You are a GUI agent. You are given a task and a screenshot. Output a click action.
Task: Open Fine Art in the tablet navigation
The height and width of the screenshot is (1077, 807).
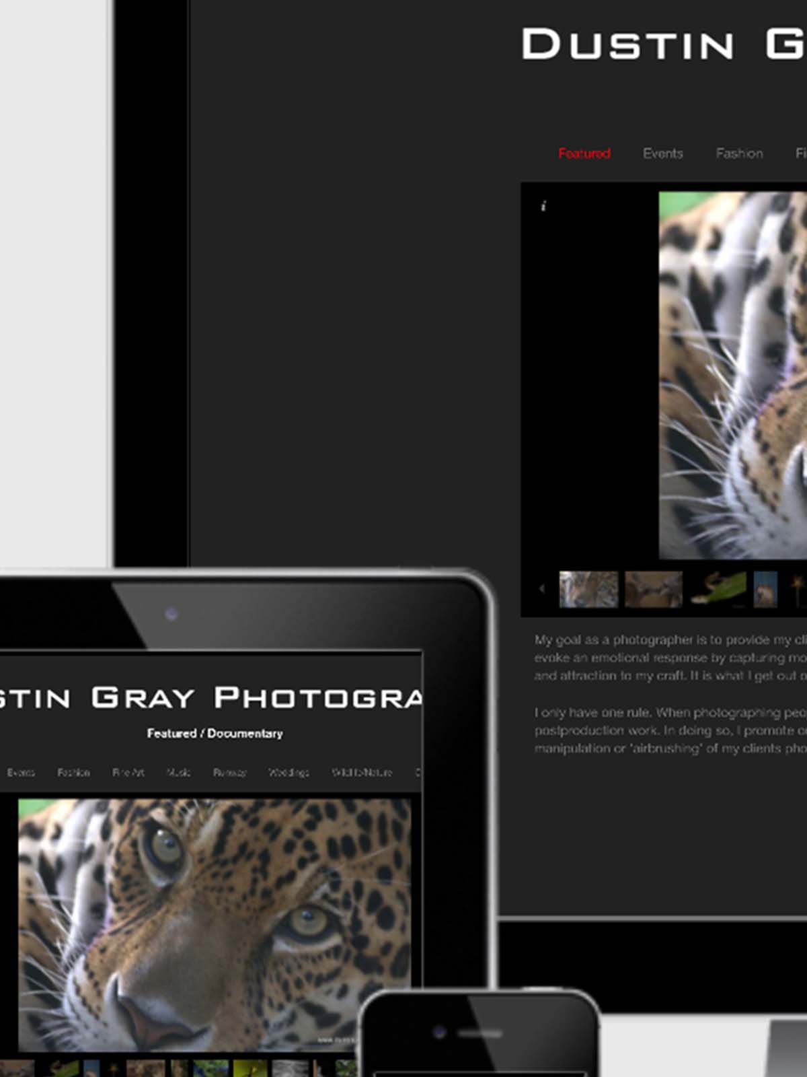[128, 772]
